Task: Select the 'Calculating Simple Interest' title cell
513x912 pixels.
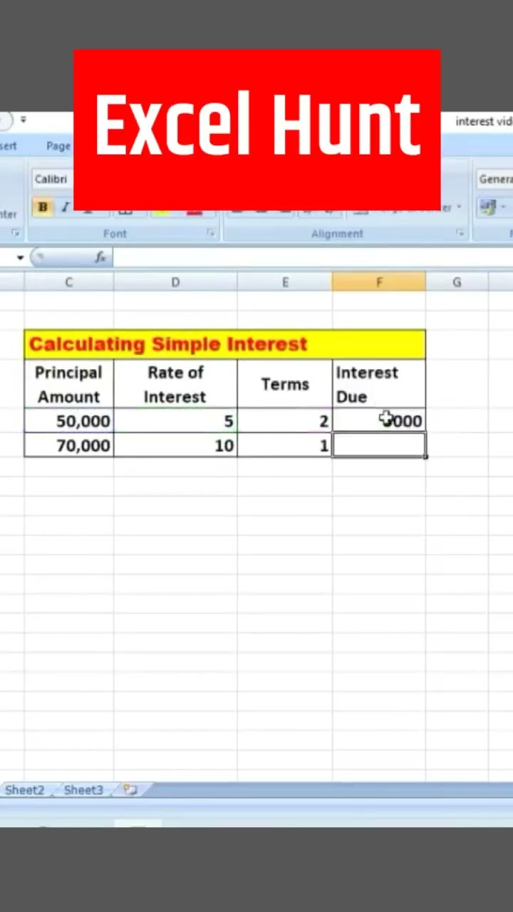Action: tap(225, 344)
